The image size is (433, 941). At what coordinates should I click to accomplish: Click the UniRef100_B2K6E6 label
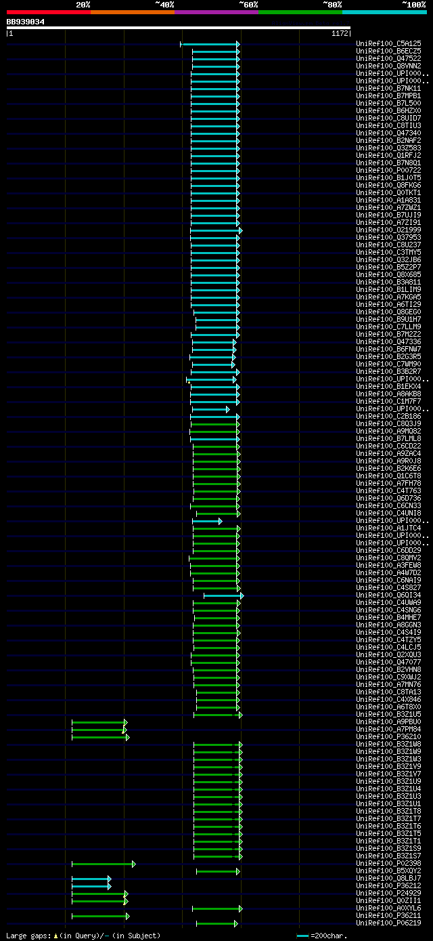388,468
